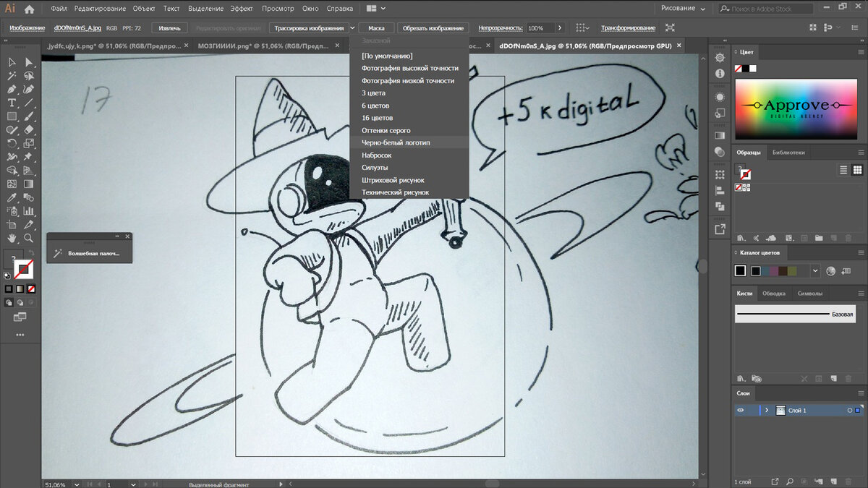Open the arrange documents dropdown
Viewport: 868px width, 488px height.
click(x=375, y=9)
